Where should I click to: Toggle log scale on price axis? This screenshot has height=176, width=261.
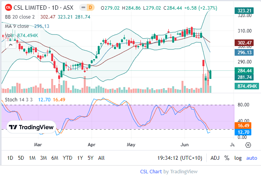pyautogui.click(x=237, y=158)
